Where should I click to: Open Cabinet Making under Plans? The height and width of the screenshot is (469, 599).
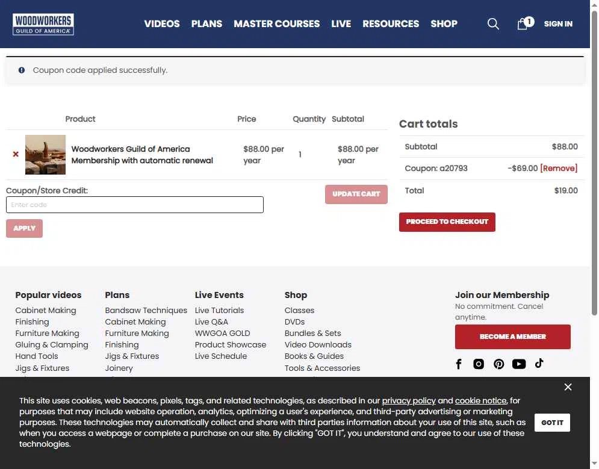tap(135, 321)
